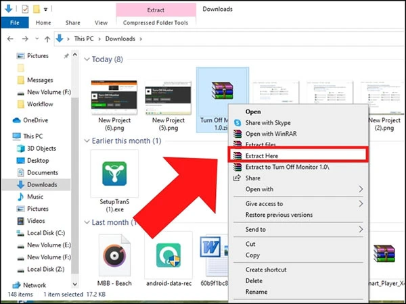Screen dimensions: 406x304
Task: Click the Compressed Folder Tools tab
Action: (x=156, y=23)
